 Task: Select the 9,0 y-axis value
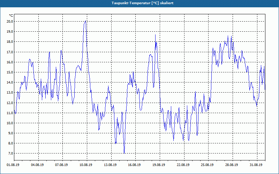[11, 133]
